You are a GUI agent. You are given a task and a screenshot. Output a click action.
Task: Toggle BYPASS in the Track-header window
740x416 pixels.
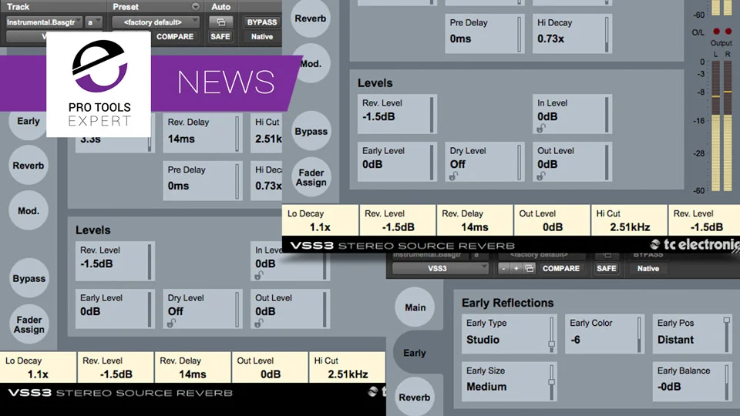(x=262, y=22)
